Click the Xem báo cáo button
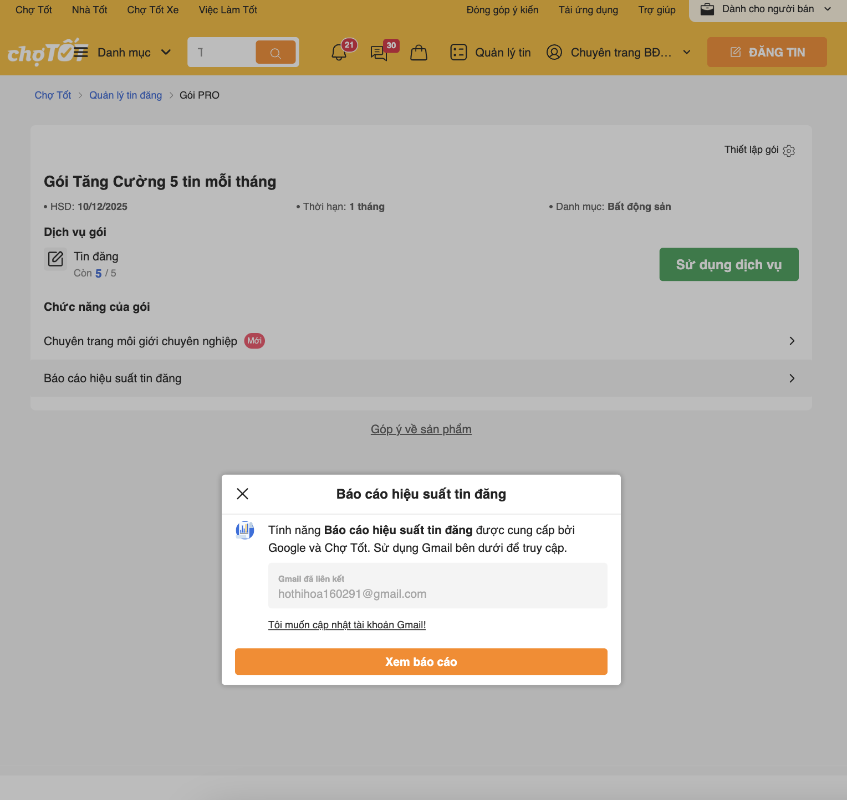 click(x=421, y=661)
